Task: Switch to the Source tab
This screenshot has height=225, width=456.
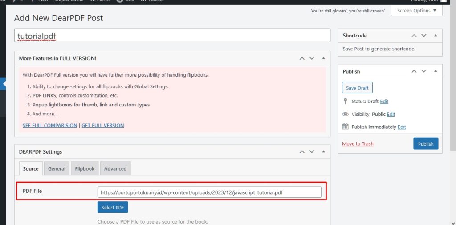Action: point(31,168)
